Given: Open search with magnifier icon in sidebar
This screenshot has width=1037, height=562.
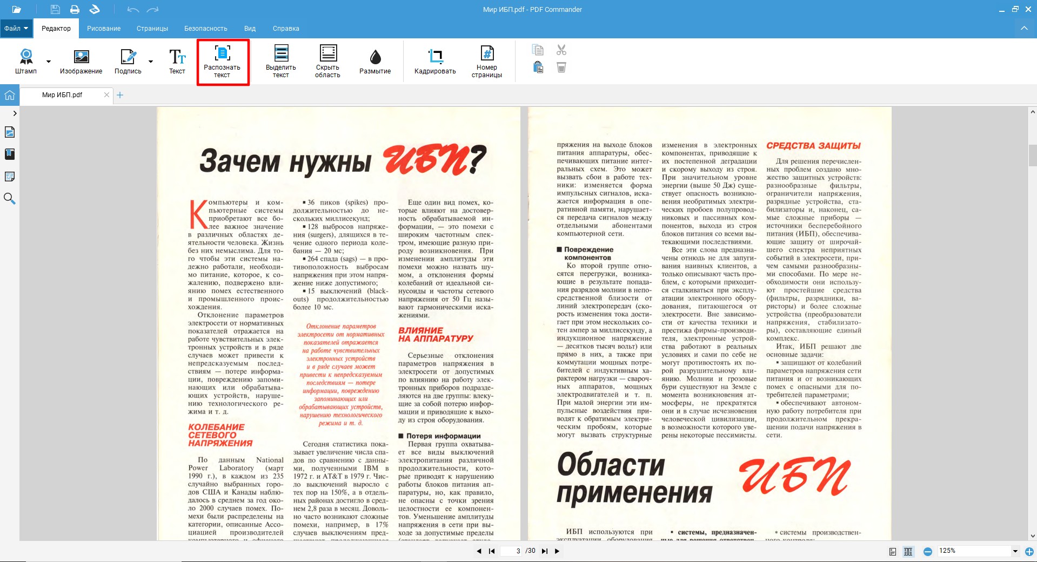Looking at the screenshot, I should coord(10,199).
